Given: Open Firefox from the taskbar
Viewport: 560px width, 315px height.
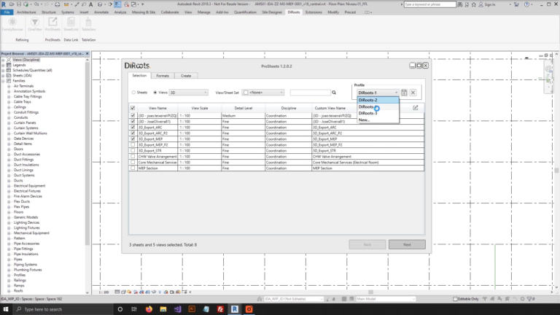Looking at the screenshot, I should (x=149, y=309).
